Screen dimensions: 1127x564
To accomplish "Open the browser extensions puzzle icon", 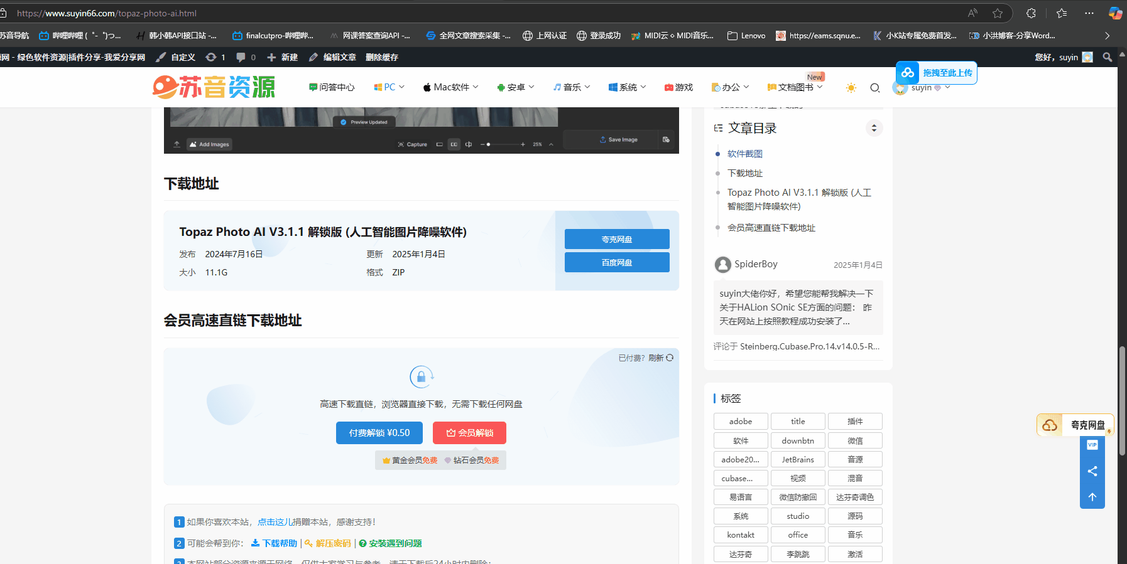I will 1031,13.
